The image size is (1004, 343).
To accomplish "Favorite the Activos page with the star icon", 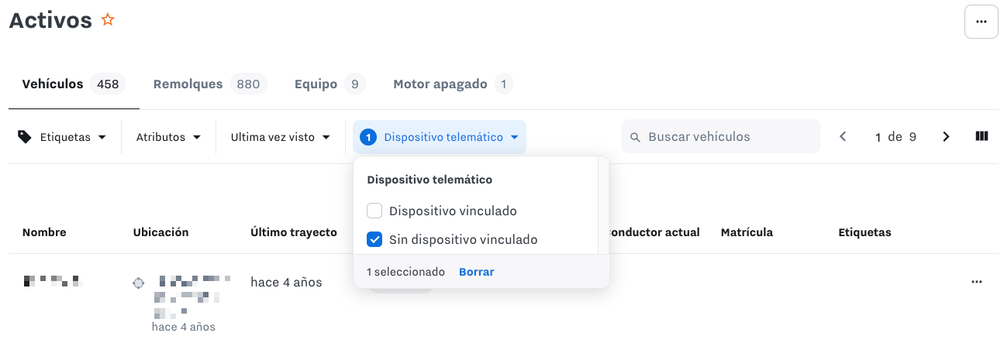I will (108, 20).
